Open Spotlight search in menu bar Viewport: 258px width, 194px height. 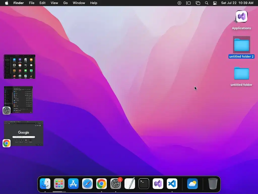click(x=207, y=3)
